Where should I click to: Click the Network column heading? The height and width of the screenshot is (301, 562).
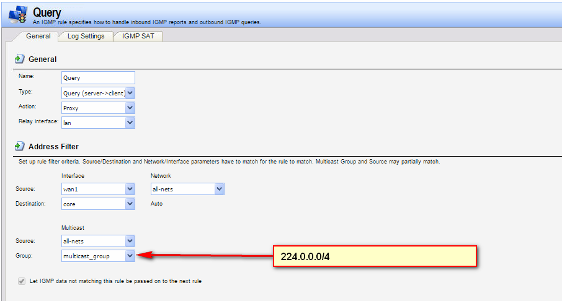[161, 176]
